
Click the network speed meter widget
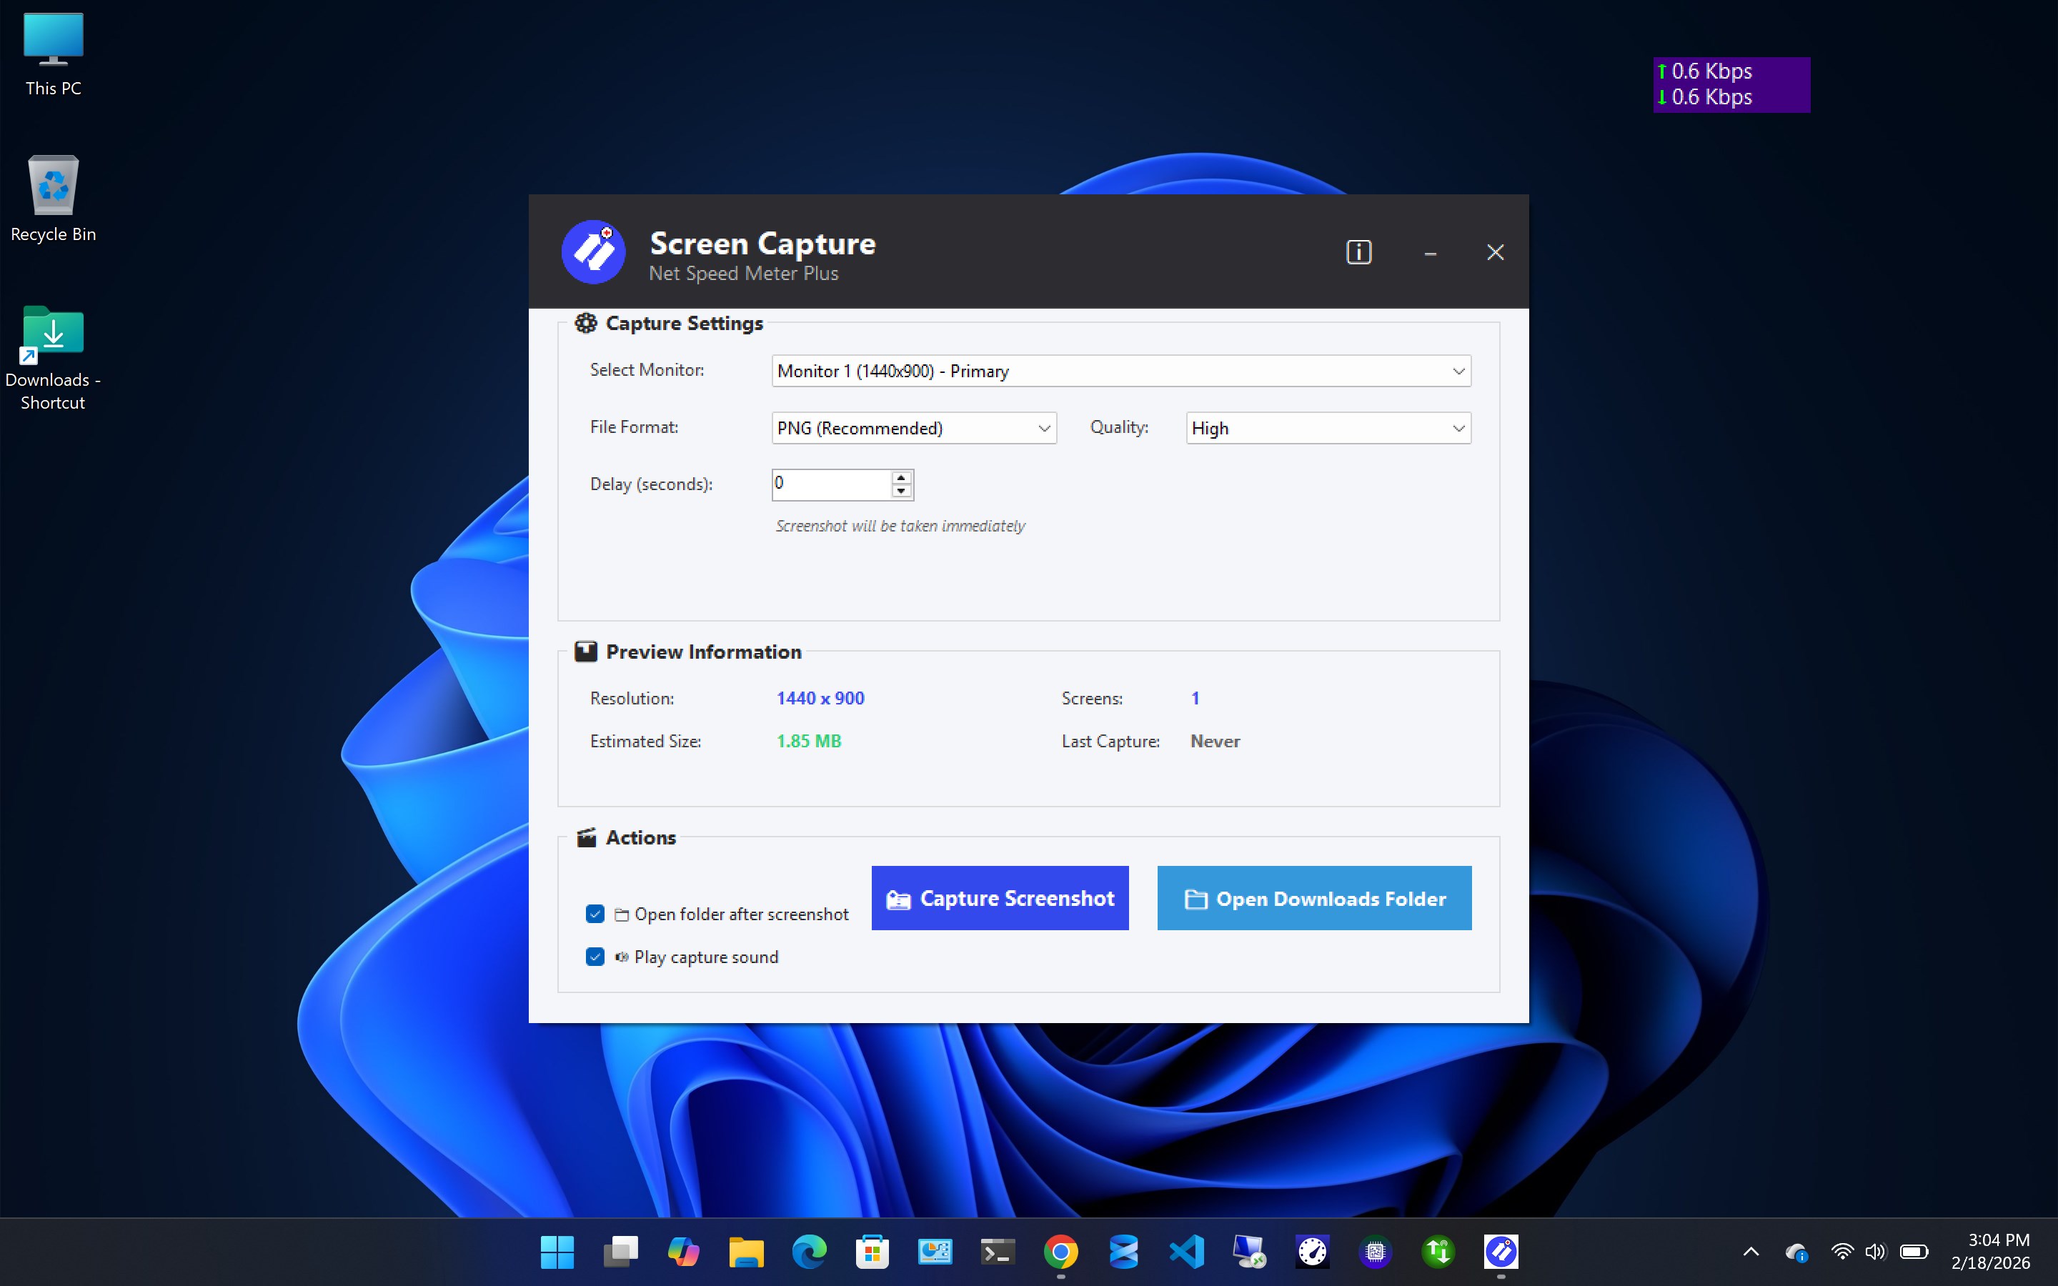tap(1731, 84)
